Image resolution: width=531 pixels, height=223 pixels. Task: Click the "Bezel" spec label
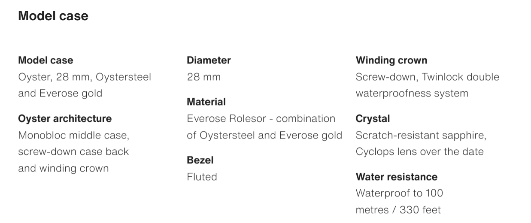pos(200,160)
